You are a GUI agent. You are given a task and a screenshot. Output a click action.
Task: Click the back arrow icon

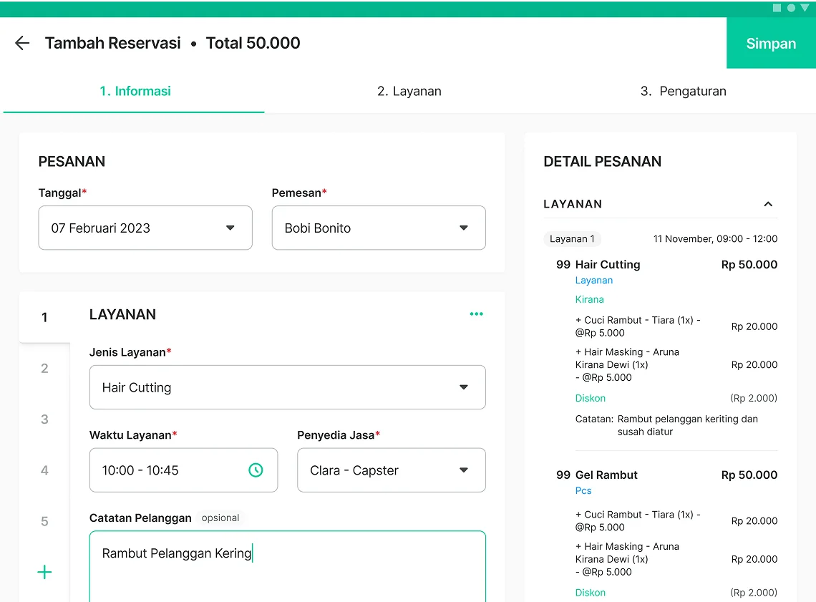pyautogui.click(x=22, y=43)
